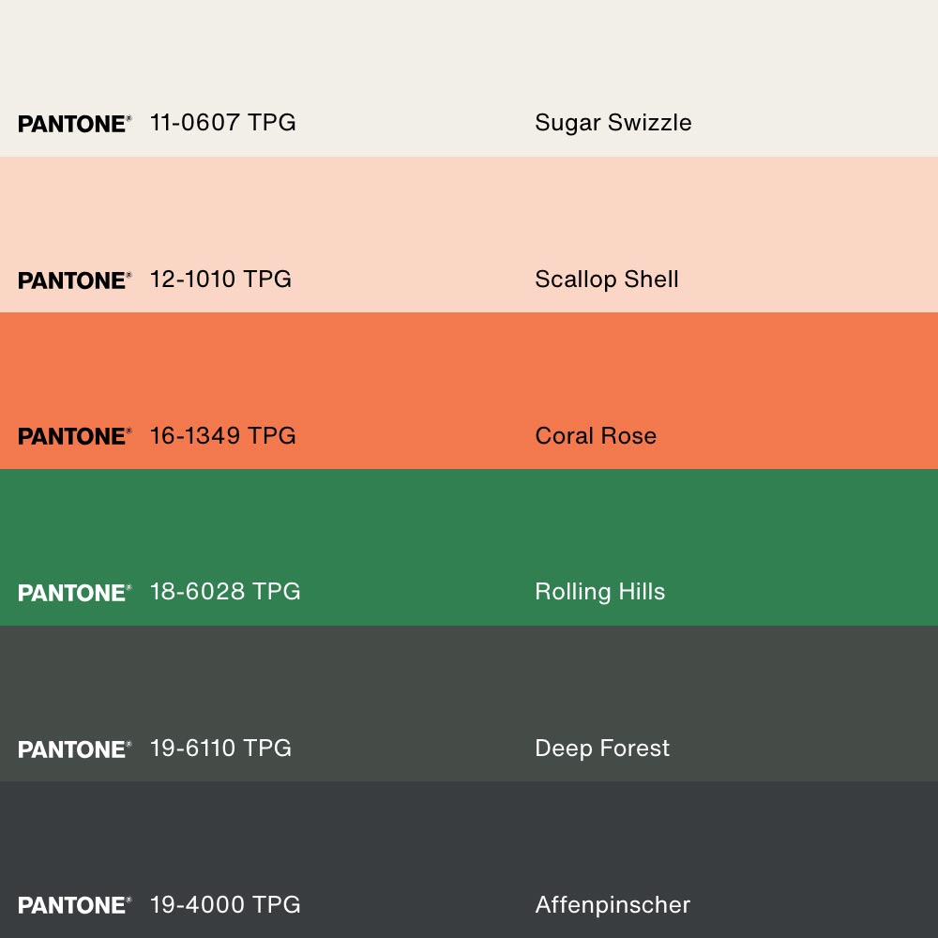This screenshot has height=938, width=938.
Task: Click the Sugar Swizzle color name
Action: [x=613, y=123]
